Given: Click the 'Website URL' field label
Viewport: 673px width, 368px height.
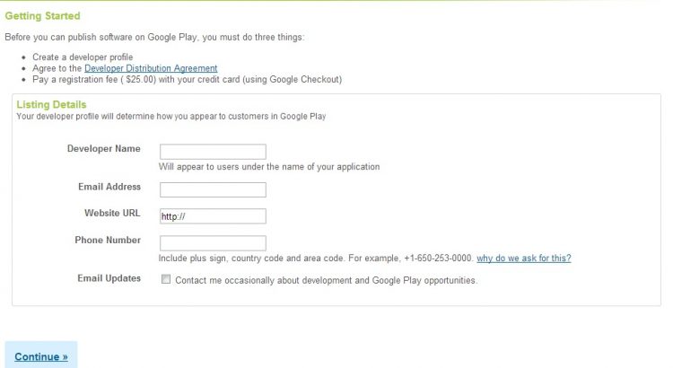Looking at the screenshot, I should click(112, 214).
